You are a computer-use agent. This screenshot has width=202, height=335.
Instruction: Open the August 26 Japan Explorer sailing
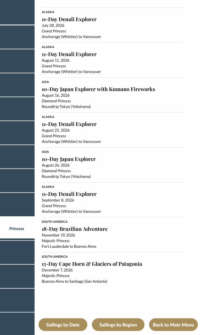69,159
